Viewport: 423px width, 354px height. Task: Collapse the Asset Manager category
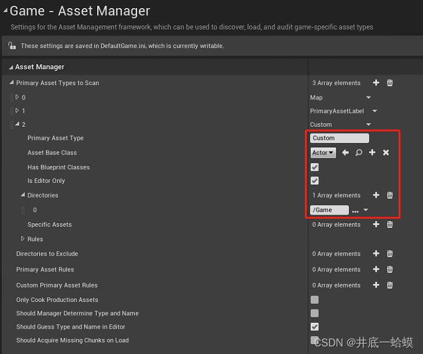11,67
